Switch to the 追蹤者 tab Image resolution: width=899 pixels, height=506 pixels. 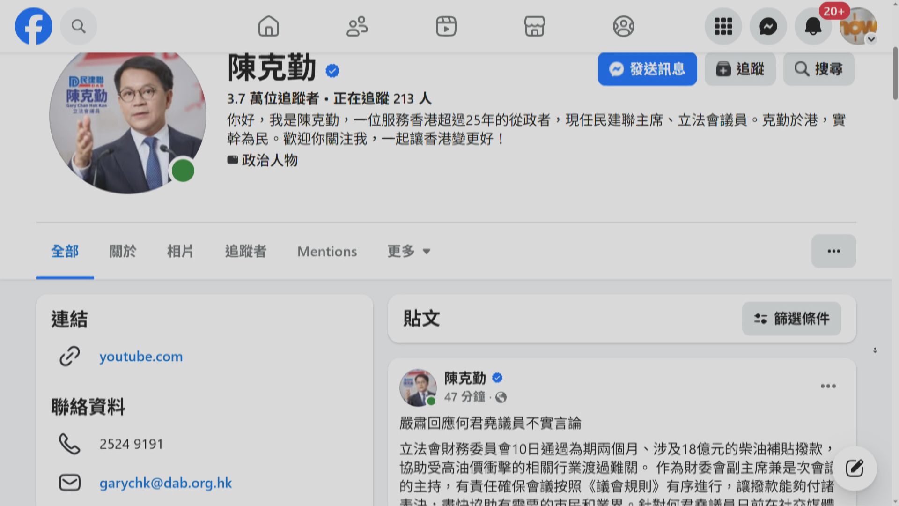245,252
